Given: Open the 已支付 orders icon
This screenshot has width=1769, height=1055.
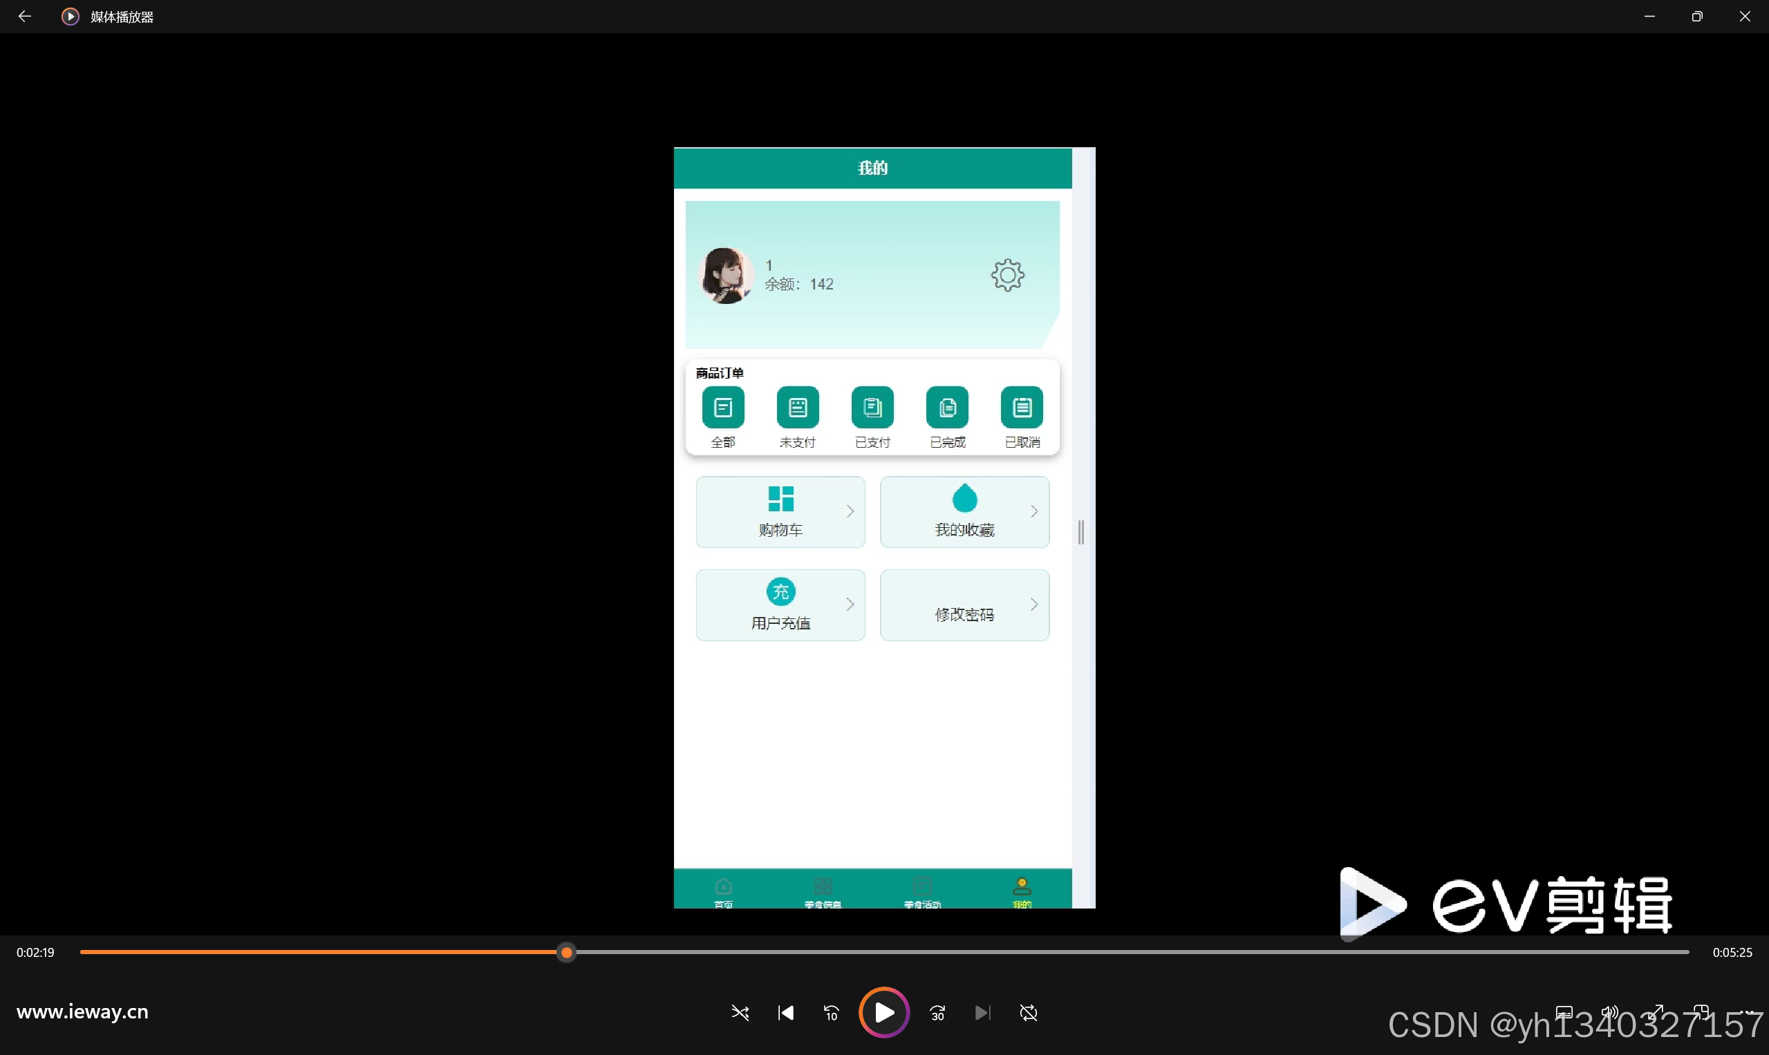Looking at the screenshot, I should coord(872,408).
